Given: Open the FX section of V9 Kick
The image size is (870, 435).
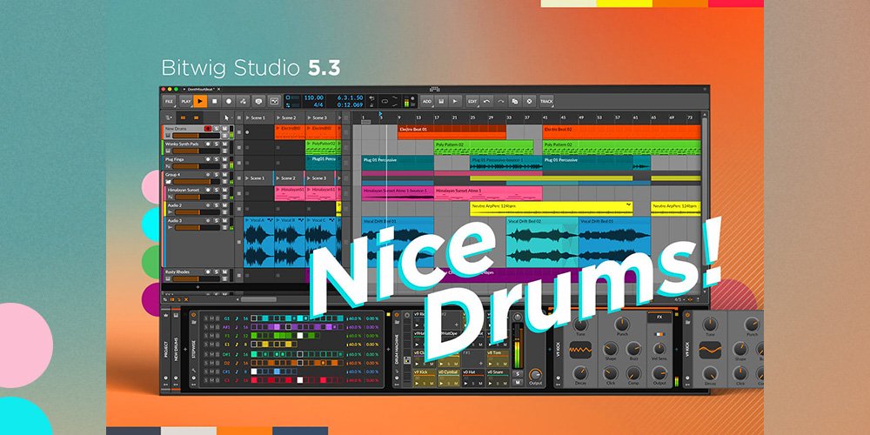Looking at the screenshot, I should (659, 318).
